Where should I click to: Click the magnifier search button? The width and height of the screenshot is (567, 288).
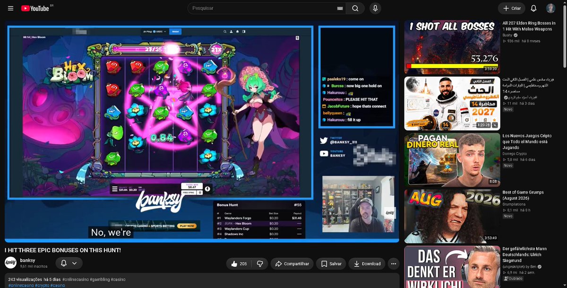click(355, 9)
